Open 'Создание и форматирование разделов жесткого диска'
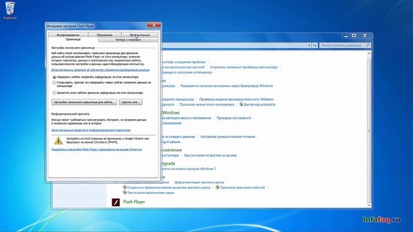The image size is (413, 232). [x=168, y=188]
